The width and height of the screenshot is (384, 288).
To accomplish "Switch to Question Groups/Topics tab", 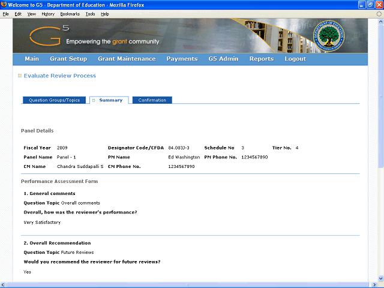I will coord(55,100).
